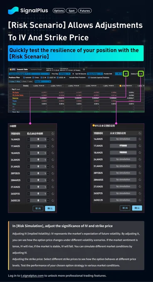Image resolution: width=153 pixels, height=282 pixels.
Task: Select the Spot pill at top
Action: point(72,11)
